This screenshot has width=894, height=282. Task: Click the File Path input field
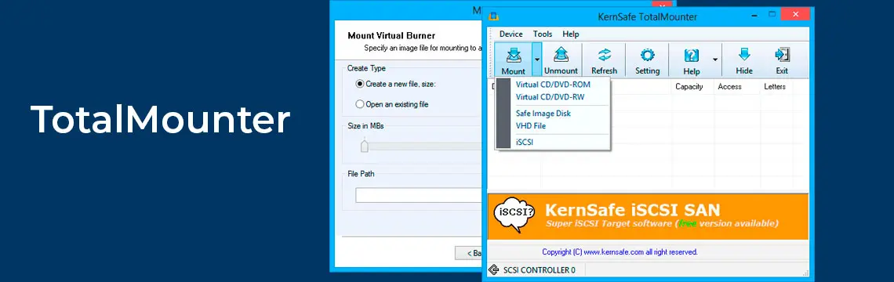419,195
